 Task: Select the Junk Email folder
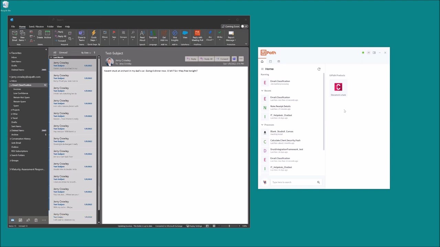coord(16,143)
